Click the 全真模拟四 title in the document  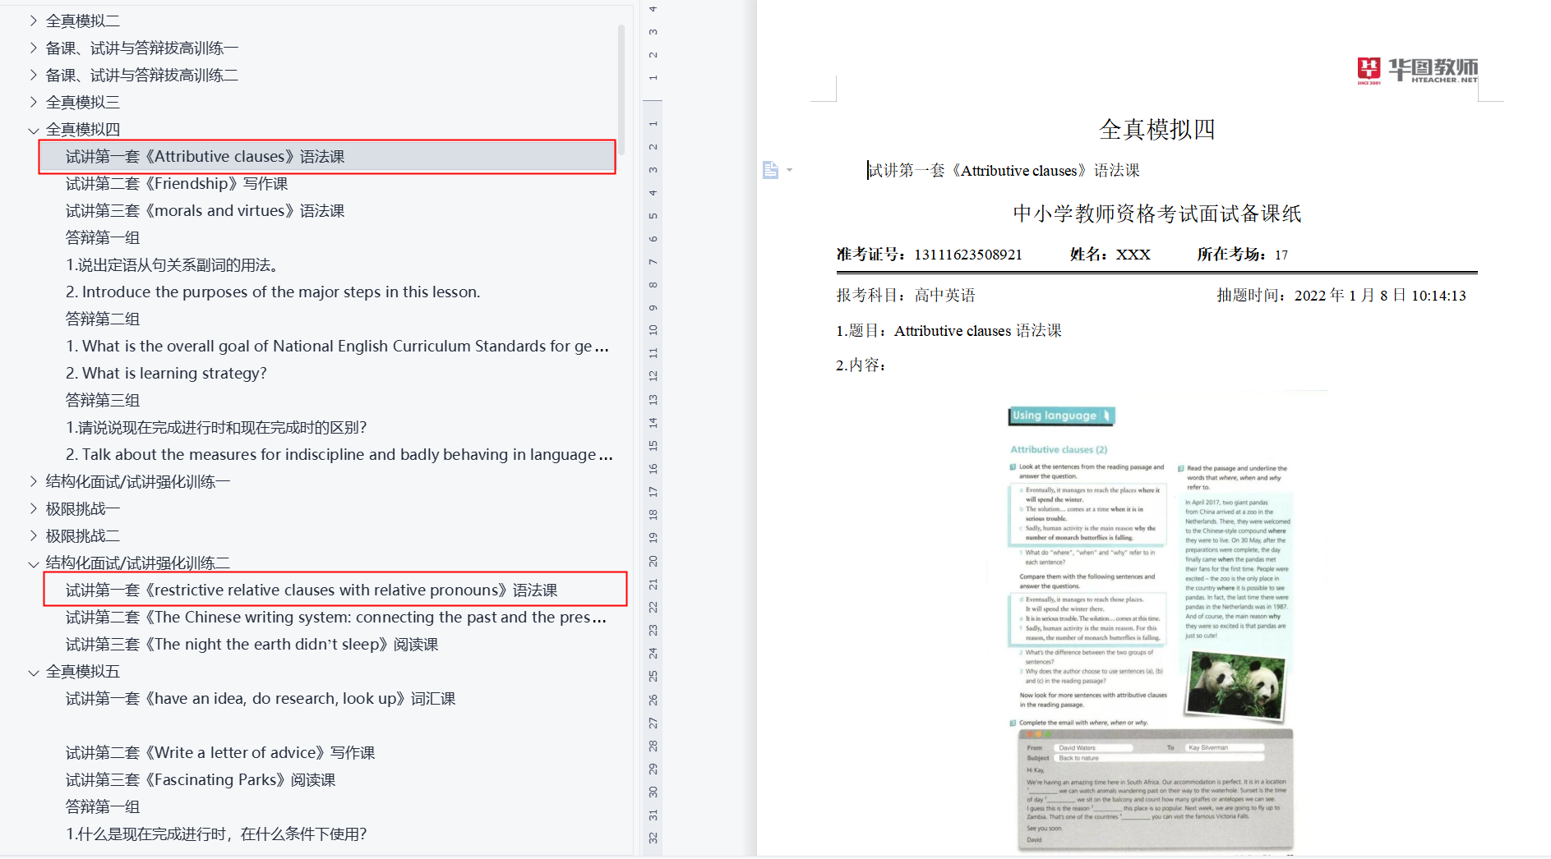tap(1156, 130)
